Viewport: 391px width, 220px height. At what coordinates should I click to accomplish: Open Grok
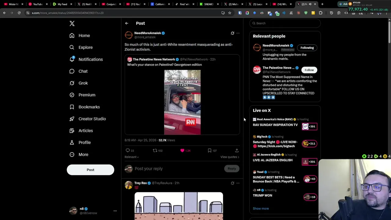[x=78, y=83]
